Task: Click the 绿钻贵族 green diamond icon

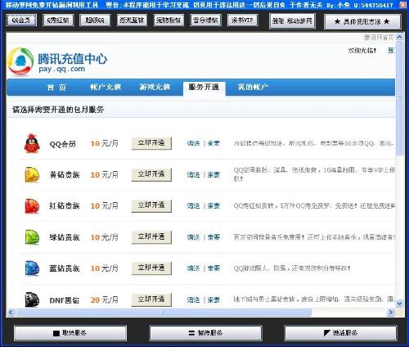Action: (32, 237)
